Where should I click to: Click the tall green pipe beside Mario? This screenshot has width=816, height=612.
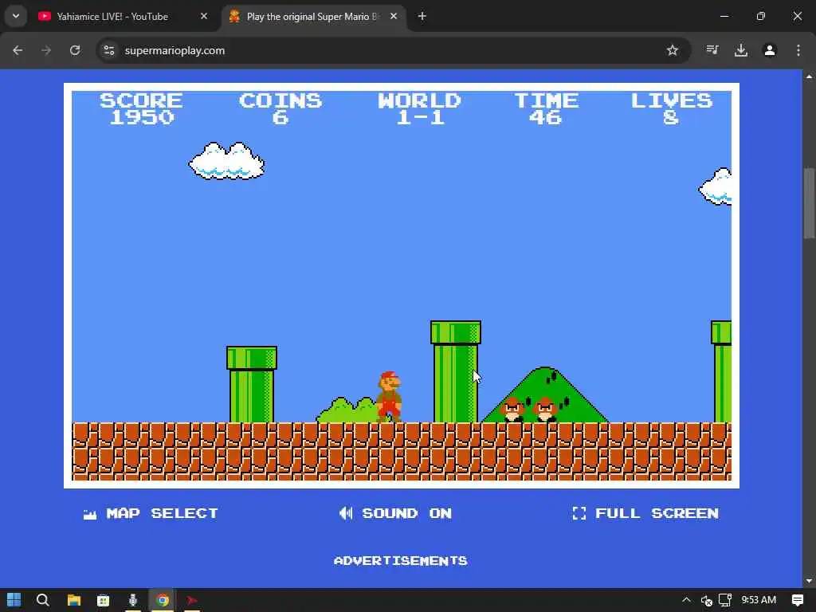[455, 371]
